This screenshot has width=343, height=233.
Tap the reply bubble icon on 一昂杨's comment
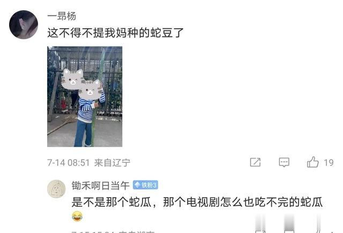[x=284, y=162]
